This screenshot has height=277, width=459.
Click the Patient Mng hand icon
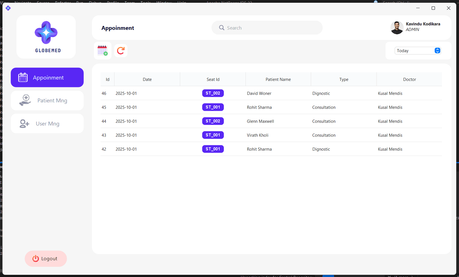pos(25,100)
